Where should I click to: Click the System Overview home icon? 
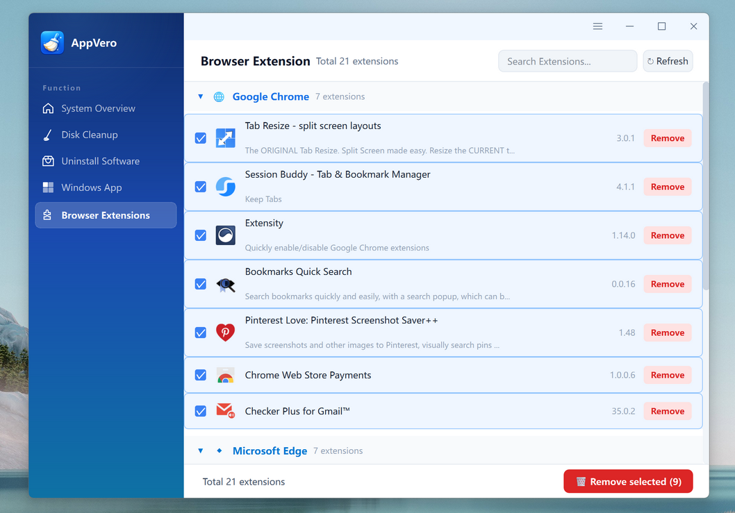(48, 108)
